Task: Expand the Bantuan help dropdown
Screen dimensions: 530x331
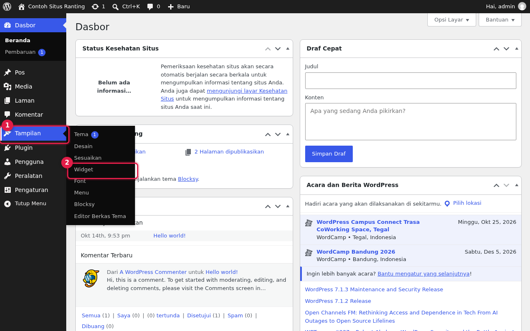Action: (x=500, y=19)
